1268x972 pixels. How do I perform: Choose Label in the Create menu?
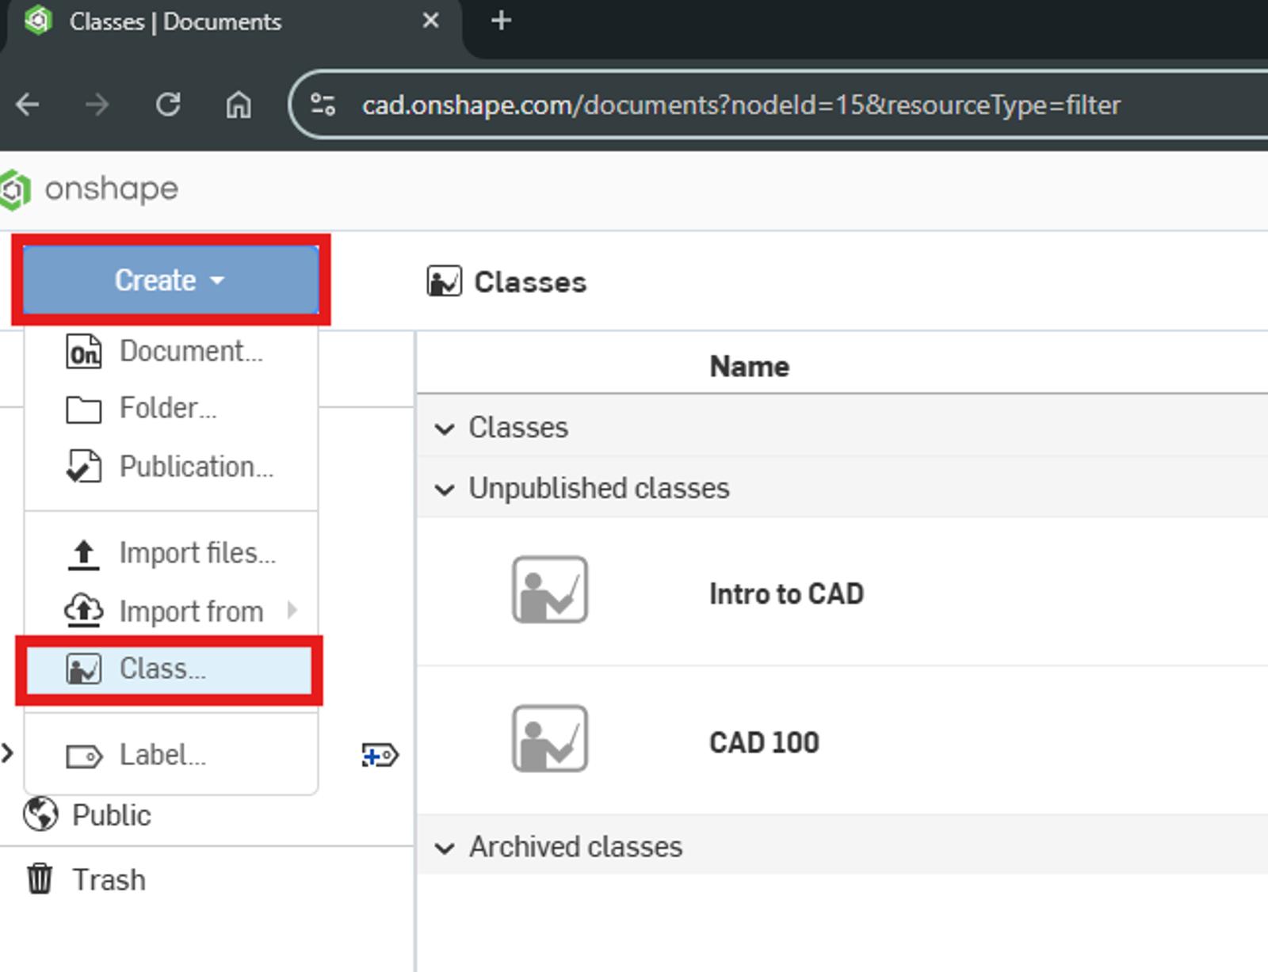tap(160, 755)
